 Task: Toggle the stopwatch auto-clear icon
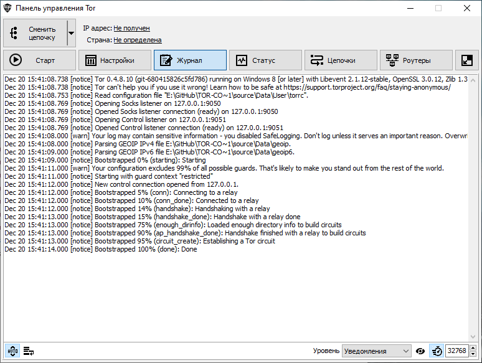[437, 351]
